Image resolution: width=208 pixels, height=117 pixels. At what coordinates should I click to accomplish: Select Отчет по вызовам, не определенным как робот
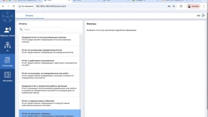50,75
